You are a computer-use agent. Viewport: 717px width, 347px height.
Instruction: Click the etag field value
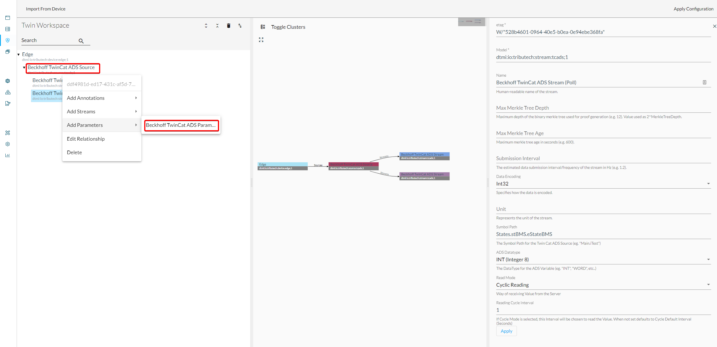tap(550, 32)
